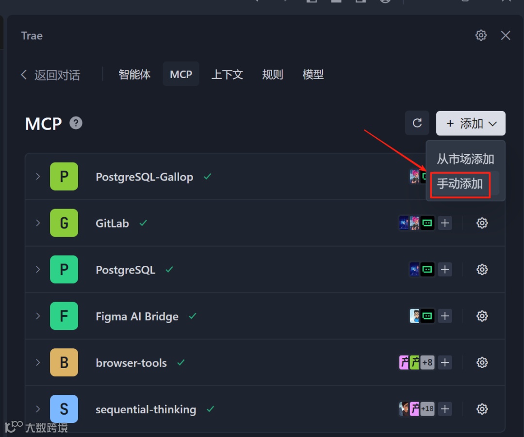Screen dimensions: 524x437
Task: Open sequential-thinking settings gear
Action: pos(482,408)
